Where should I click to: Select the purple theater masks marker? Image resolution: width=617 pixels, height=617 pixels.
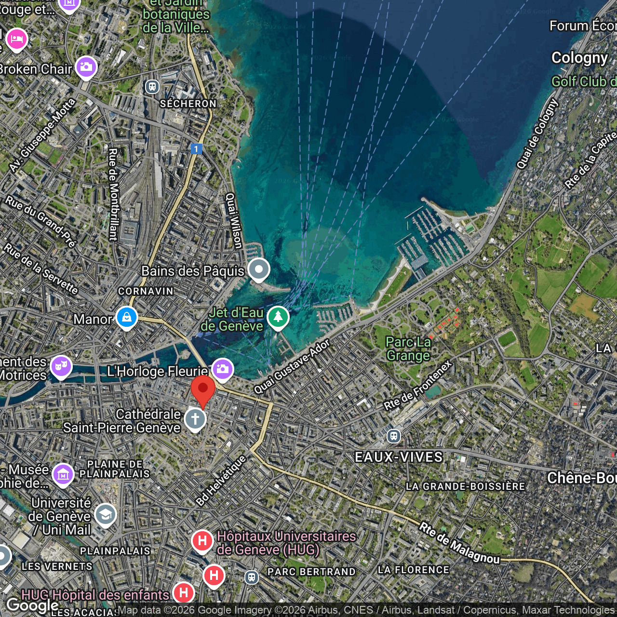point(61,366)
